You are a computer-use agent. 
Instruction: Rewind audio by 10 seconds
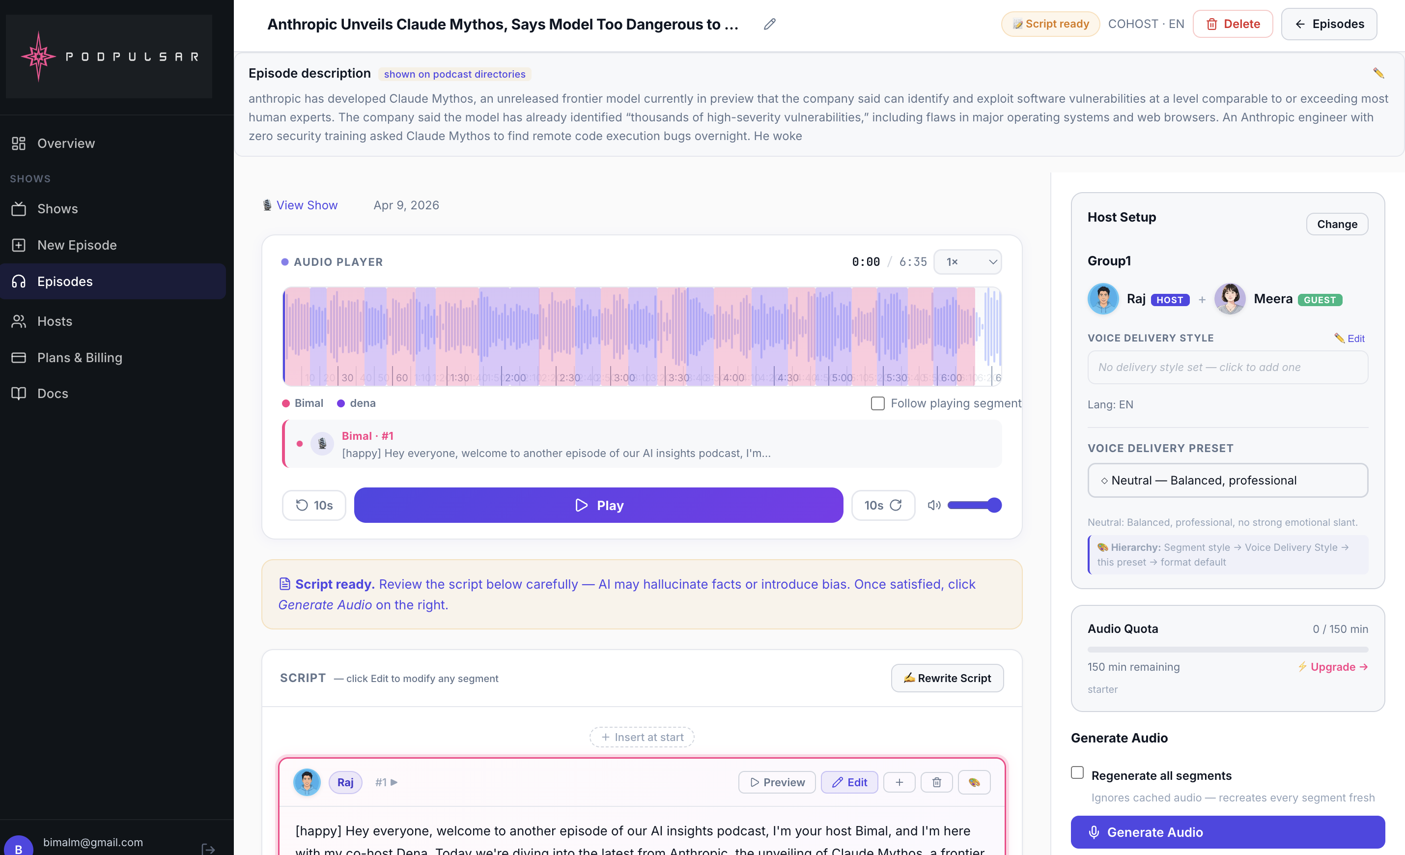click(x=314, y=505)
